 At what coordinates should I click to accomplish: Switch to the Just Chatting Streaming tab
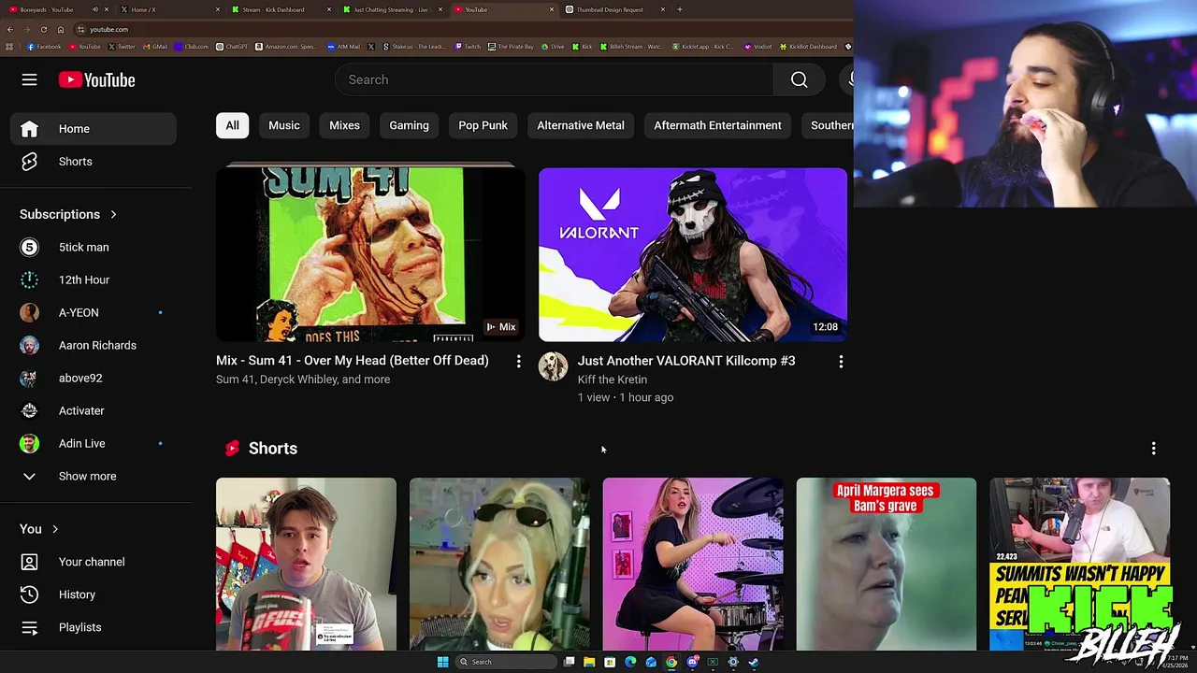(393, 9)
